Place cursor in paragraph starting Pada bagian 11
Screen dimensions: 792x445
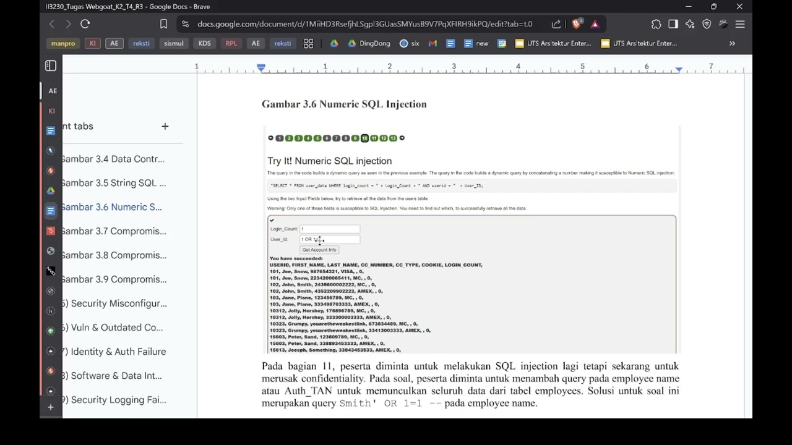[x=470, y=384]
